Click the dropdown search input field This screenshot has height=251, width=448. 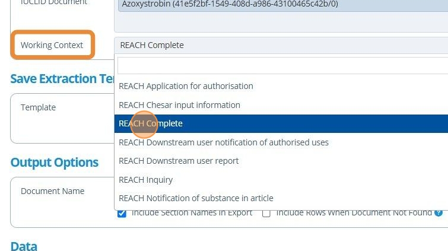[x=283, y=65]
